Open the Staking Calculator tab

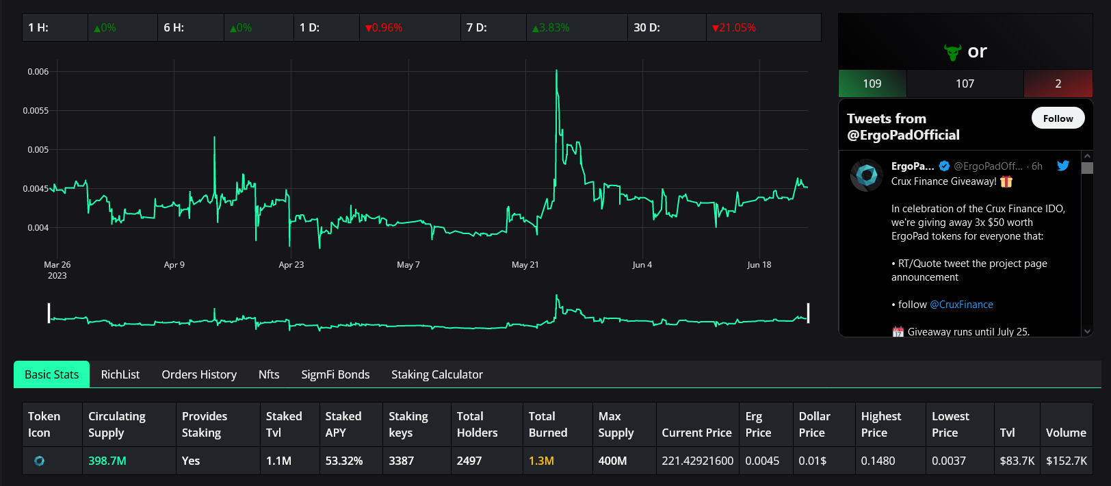coord(437,374)
